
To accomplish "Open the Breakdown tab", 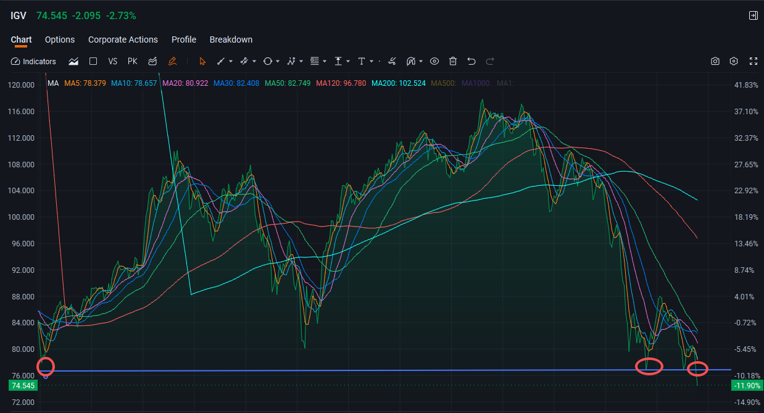I will pos(231,40).
